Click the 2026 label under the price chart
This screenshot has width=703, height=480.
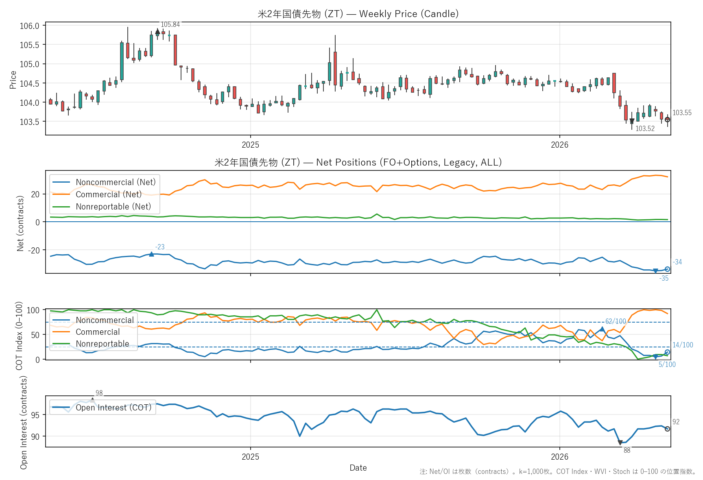[x=560, y=145]
